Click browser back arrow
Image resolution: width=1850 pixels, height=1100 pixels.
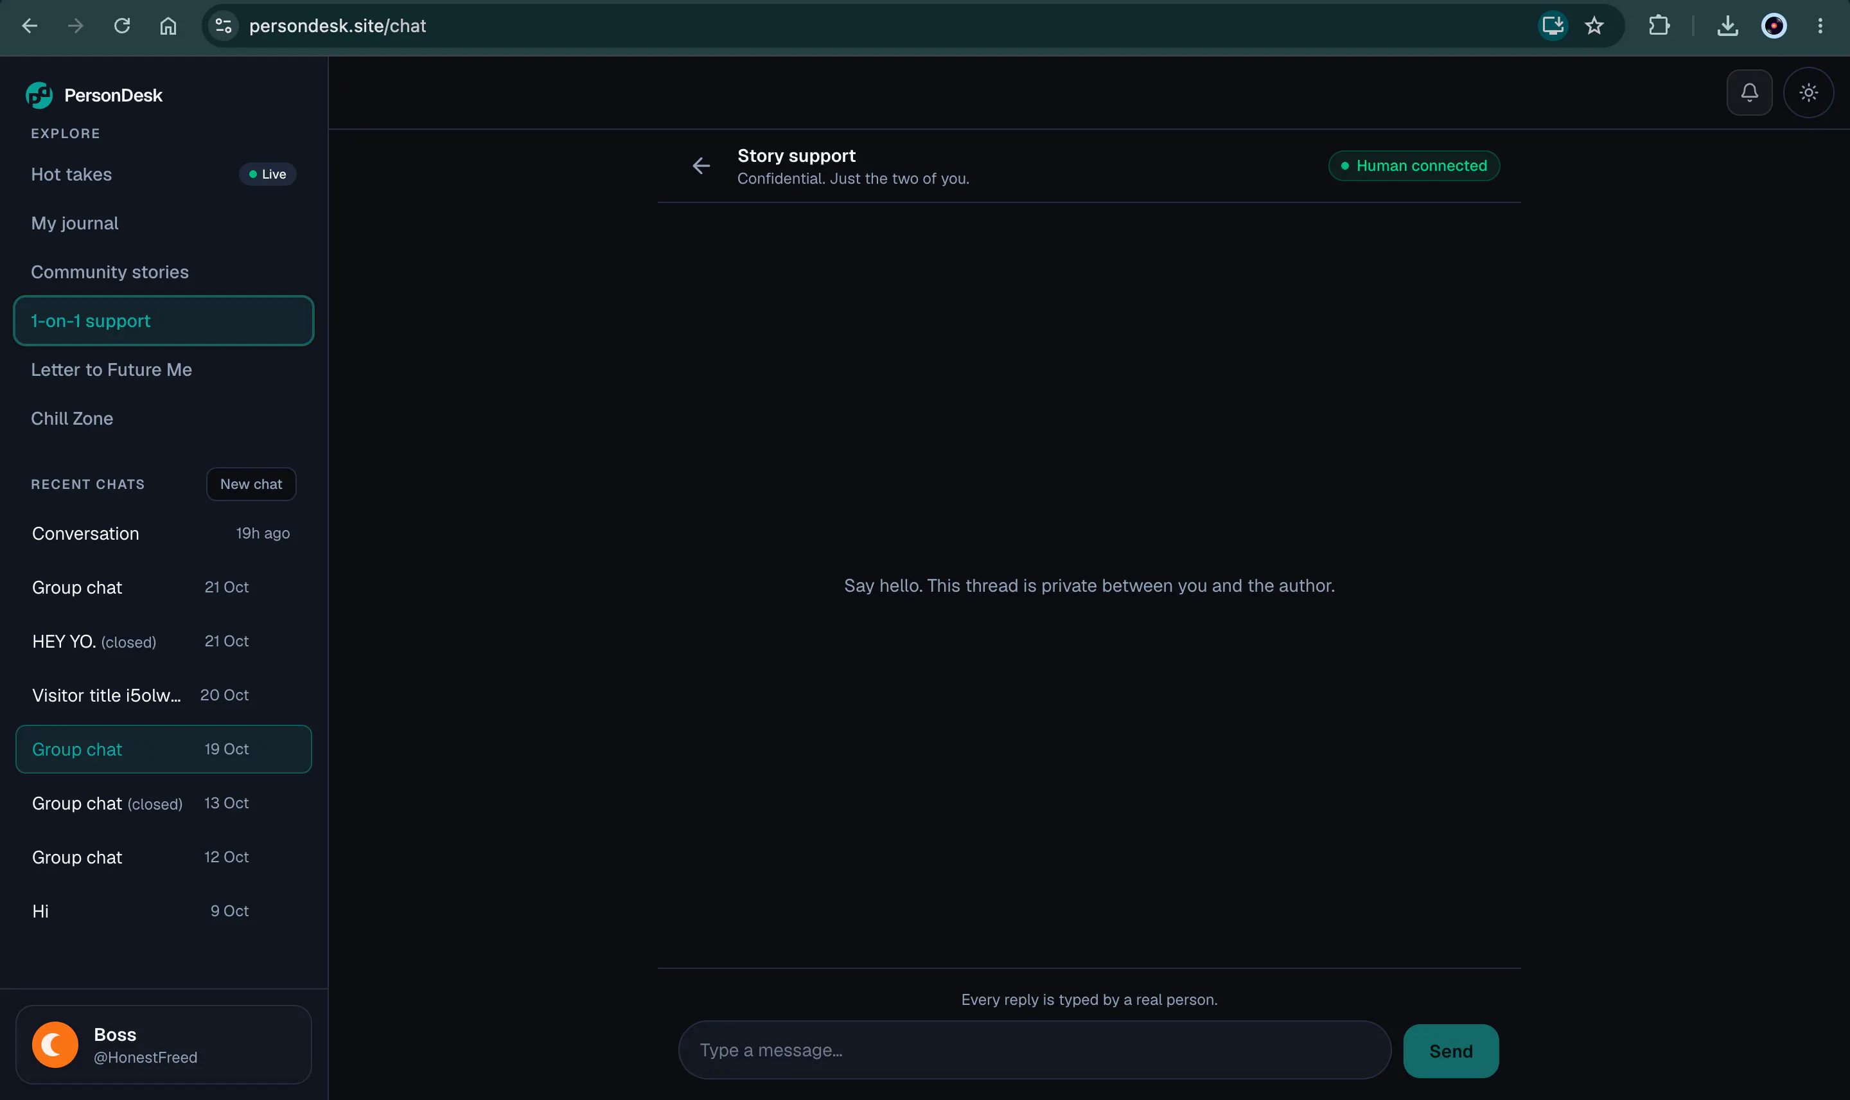[x=30, y=26]
